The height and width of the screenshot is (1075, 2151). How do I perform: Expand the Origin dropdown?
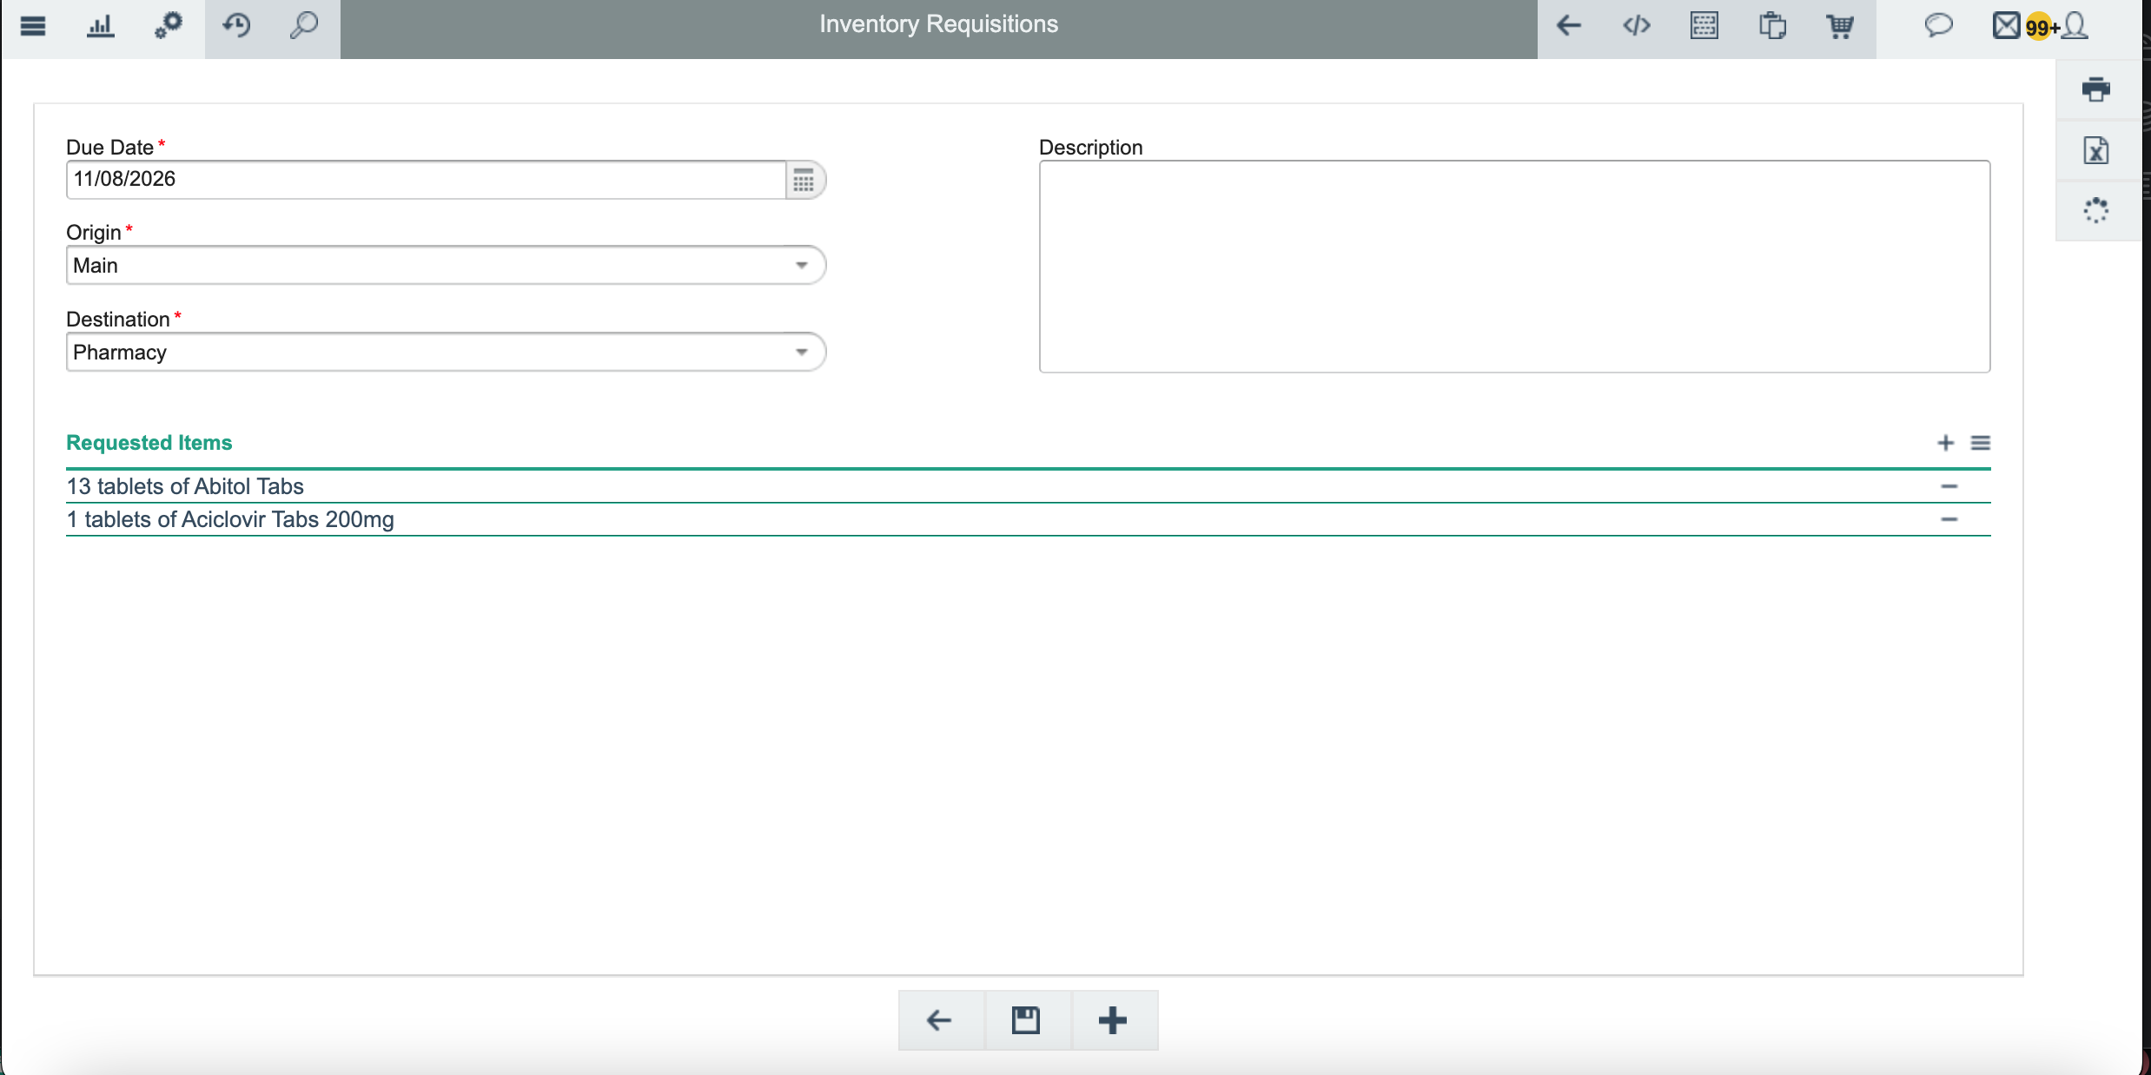coord(802,266)
